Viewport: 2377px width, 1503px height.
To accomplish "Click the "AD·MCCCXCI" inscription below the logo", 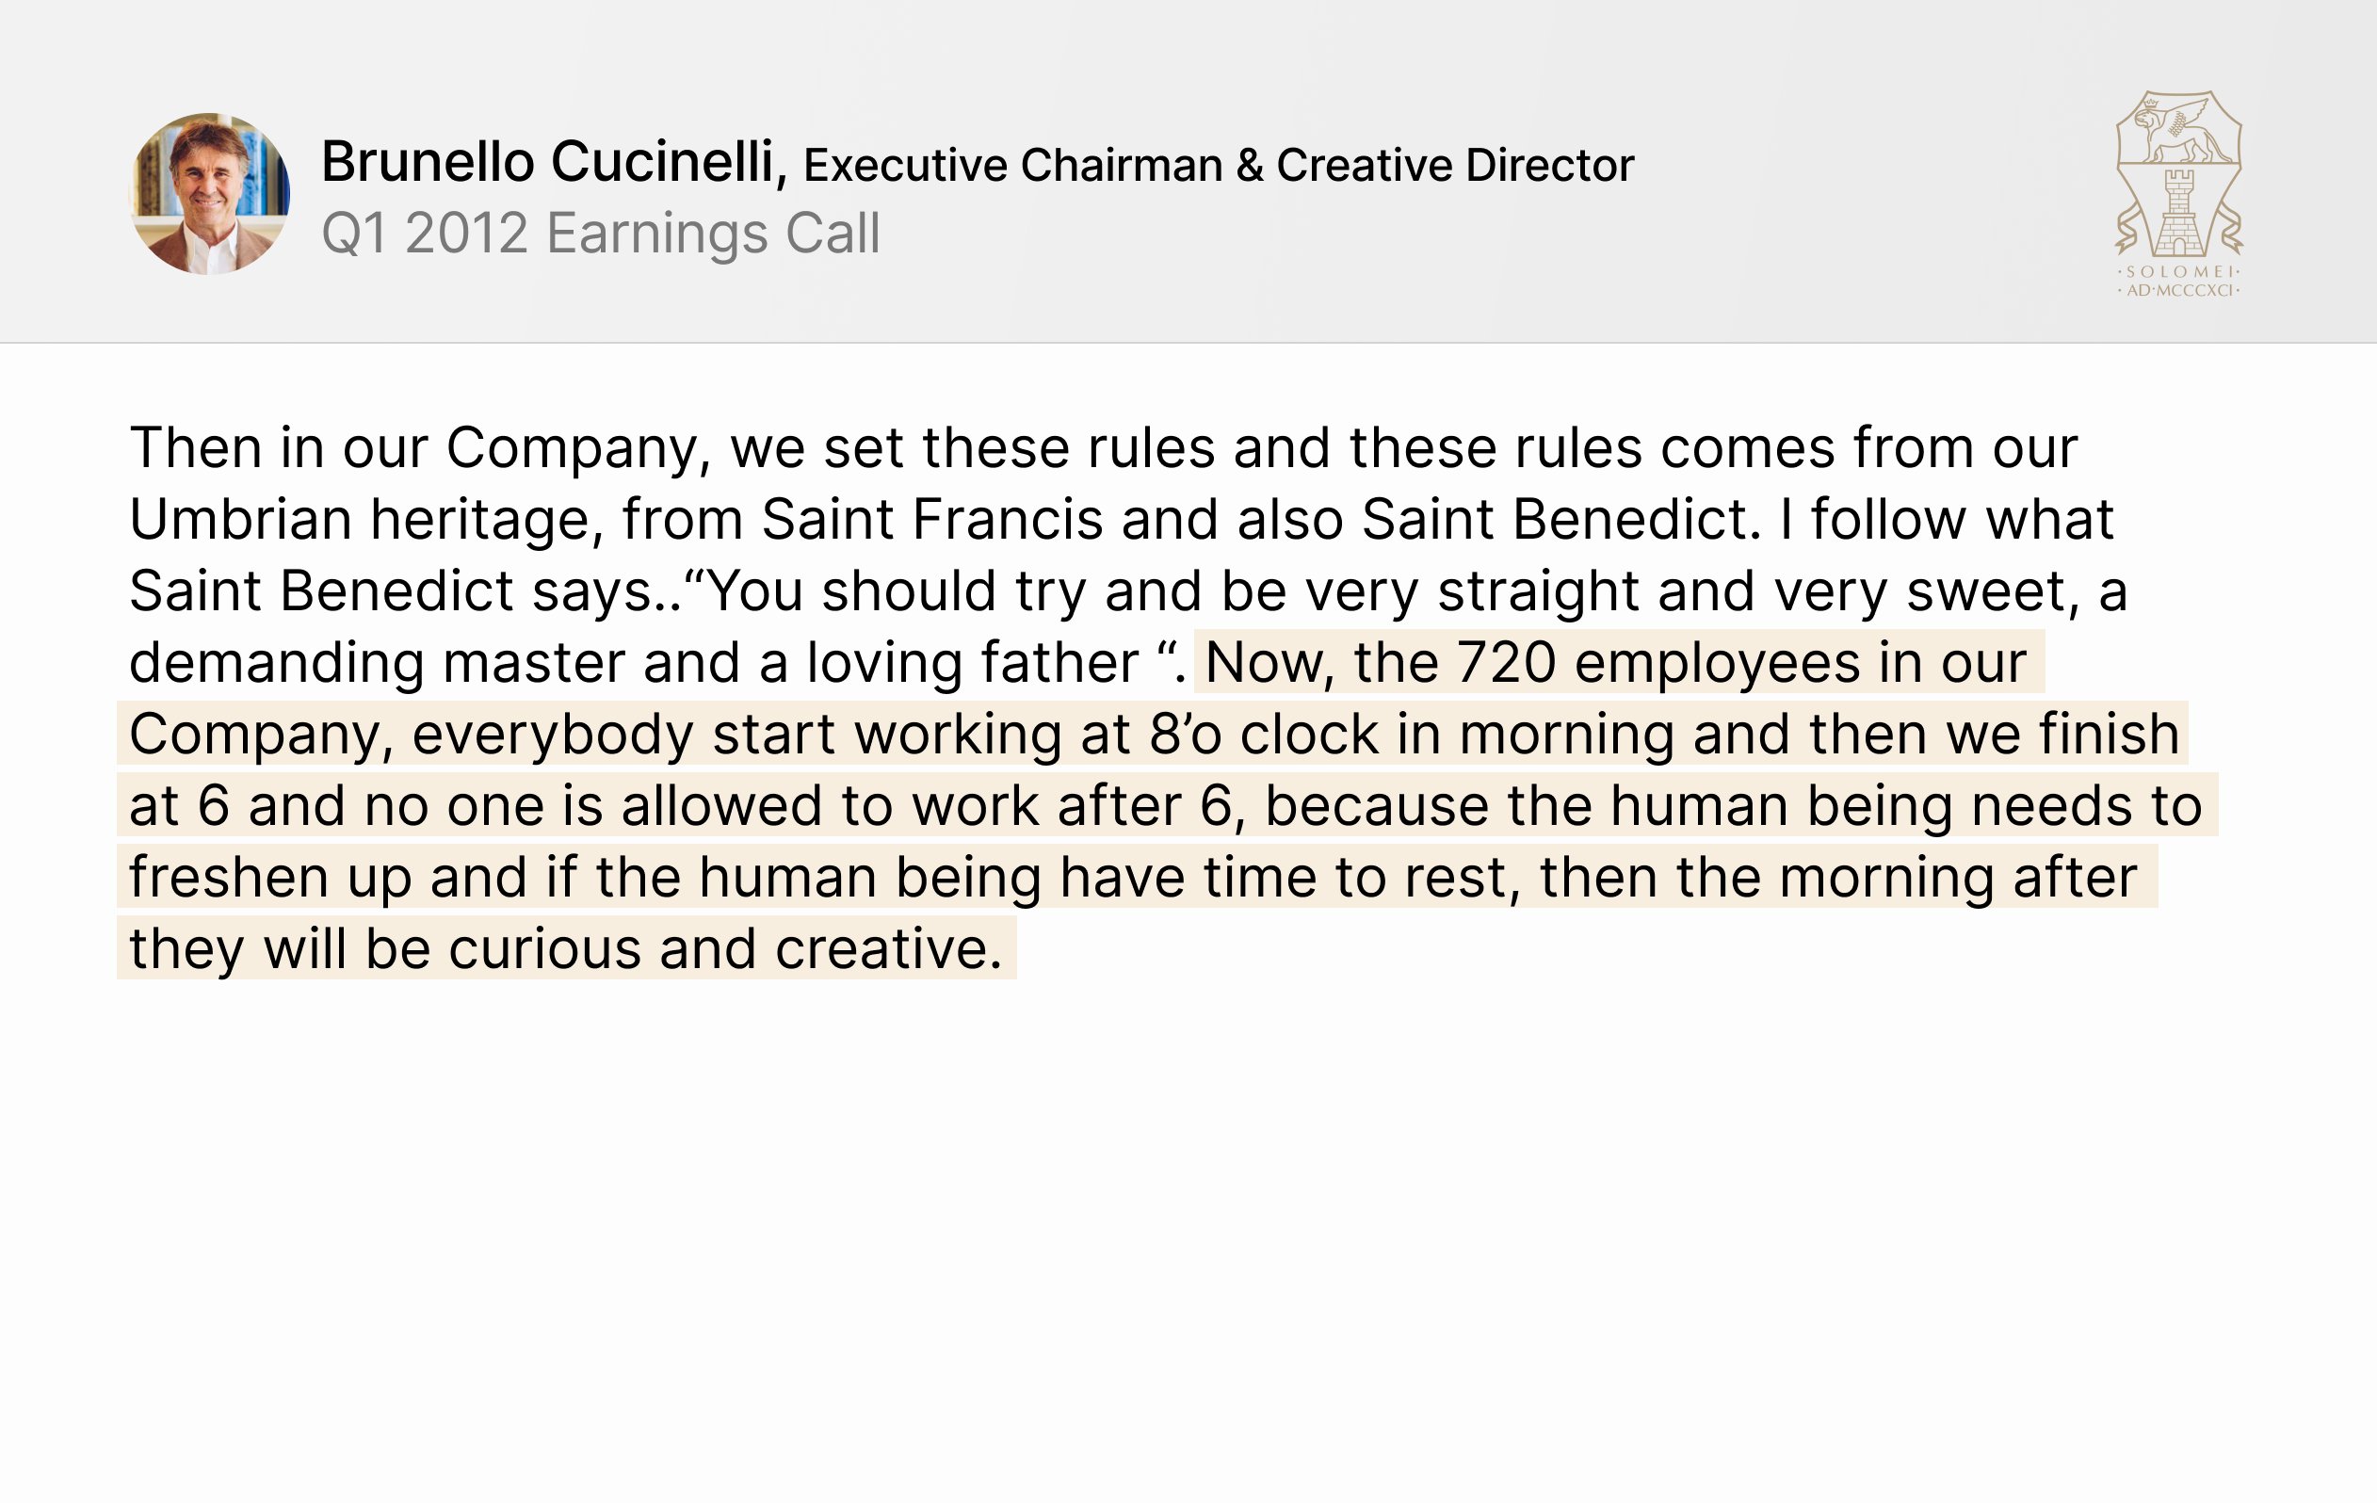I will point(2178,290).
